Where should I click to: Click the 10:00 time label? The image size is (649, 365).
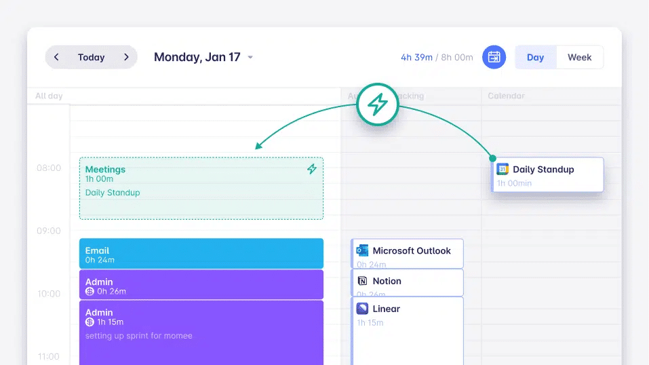pyautogui.click(x=49, y=294)
